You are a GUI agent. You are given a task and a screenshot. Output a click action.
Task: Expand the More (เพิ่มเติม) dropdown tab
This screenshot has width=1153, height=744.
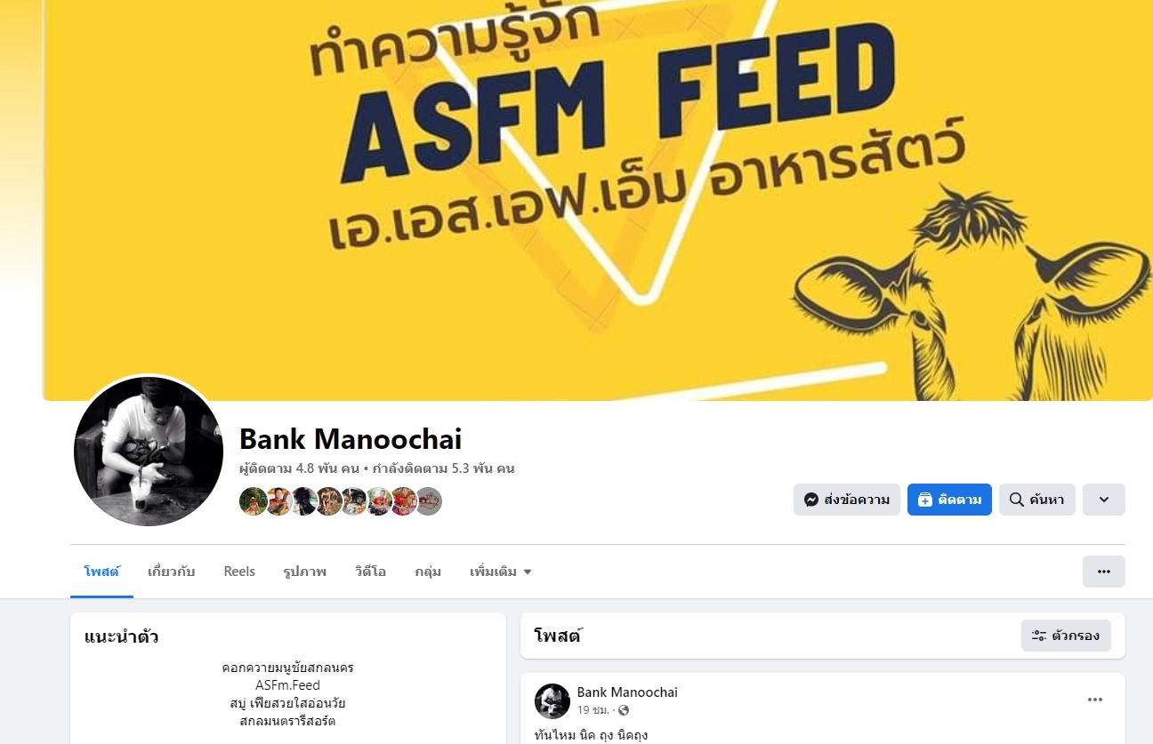(501, 572)
